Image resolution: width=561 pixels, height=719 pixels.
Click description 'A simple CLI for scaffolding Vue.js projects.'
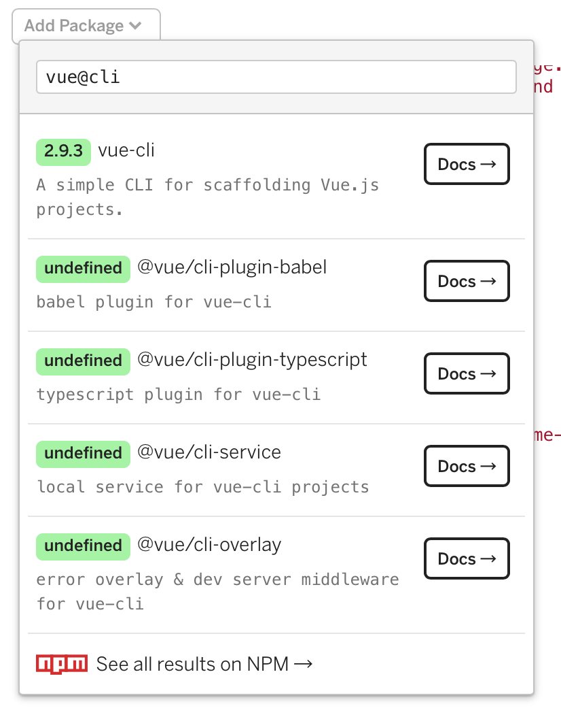pos(208,197)
